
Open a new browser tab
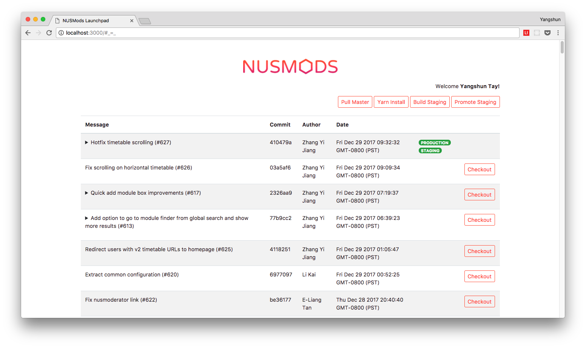pos(145,21)
